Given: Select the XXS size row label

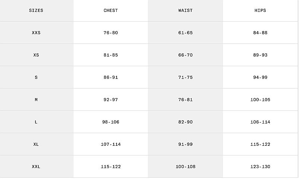Looking at the screenshot, I should (36, 33).
